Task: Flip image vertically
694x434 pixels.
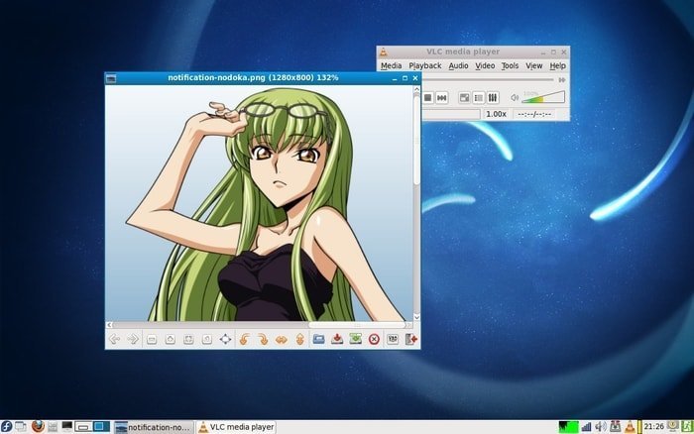Action: pos(299,339)
